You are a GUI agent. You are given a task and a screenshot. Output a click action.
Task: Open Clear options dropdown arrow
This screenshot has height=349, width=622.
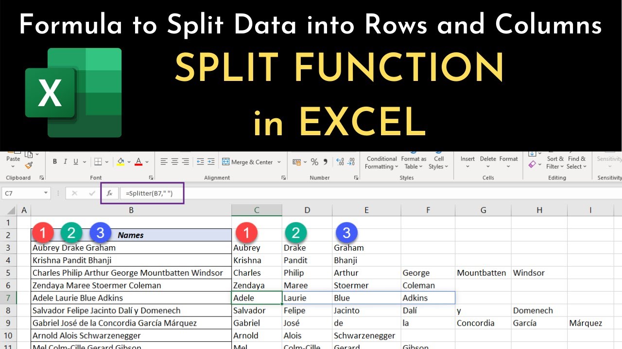tap(539, 165)
